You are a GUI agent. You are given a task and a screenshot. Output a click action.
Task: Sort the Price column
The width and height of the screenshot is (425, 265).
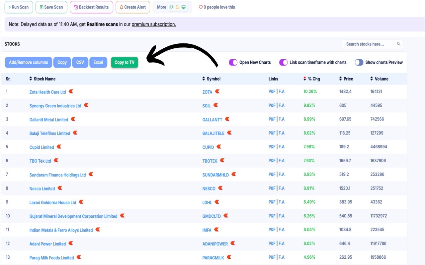(340, 79)
